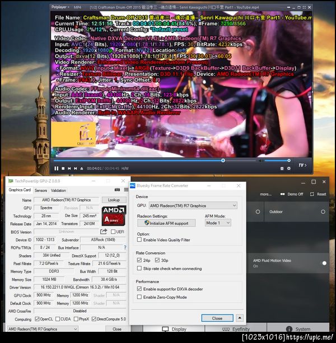Click the screenshot camera icon in GPU-Z

[118, 190]
